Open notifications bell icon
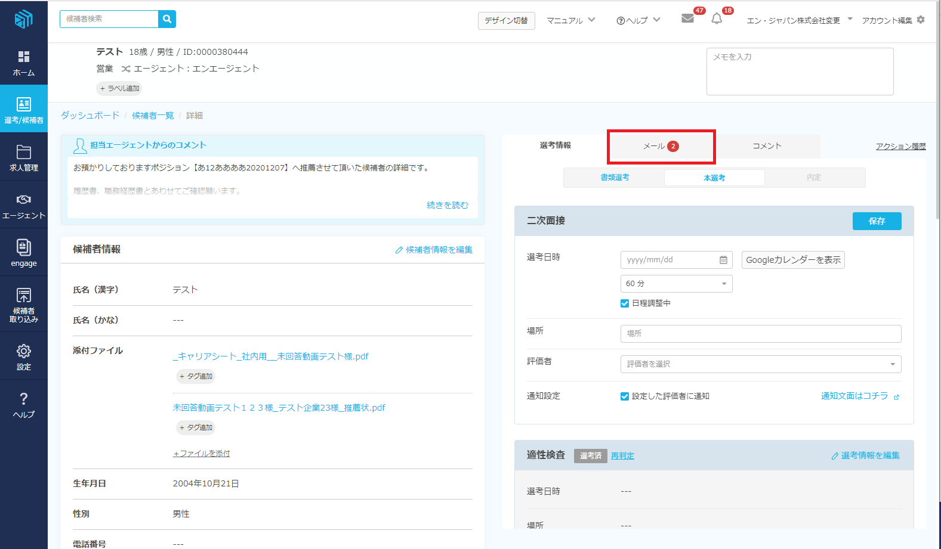Screen dimensions: 941x549 [717, 19]
